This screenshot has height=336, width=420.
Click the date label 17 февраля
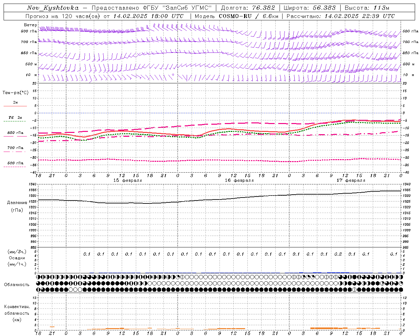351,180
